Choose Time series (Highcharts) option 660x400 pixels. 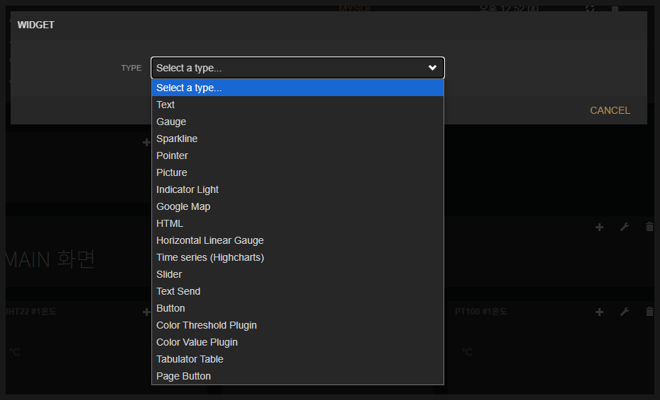coord(298,257)
